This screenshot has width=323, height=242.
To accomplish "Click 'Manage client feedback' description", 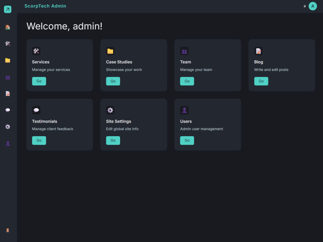I will [53, 129].
